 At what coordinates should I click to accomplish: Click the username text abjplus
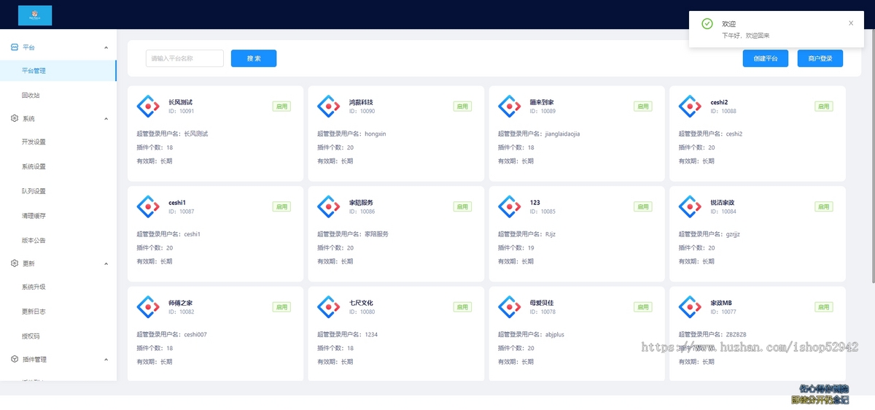pos(554,335)
